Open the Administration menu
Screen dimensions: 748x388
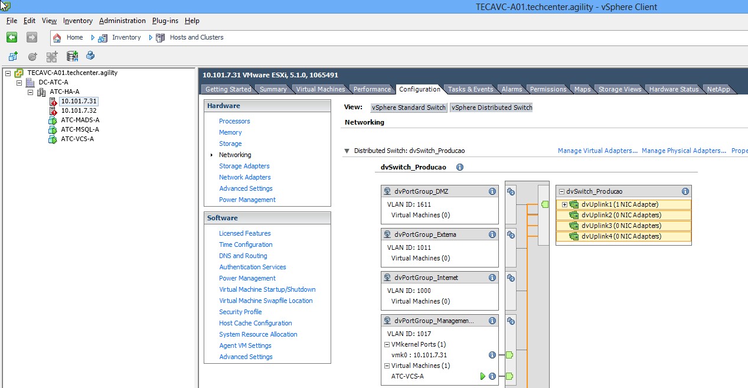pyautogui.click(x=122, y=21)
